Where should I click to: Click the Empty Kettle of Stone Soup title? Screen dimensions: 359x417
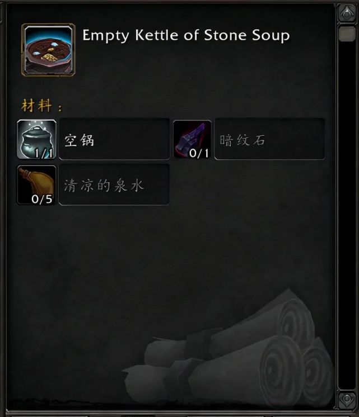coord(186,35)
